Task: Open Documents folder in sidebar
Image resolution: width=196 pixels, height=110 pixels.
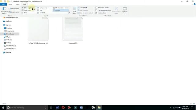Action: coord(9,31)
